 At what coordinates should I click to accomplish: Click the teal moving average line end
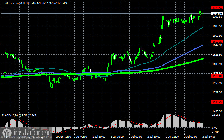202,27
